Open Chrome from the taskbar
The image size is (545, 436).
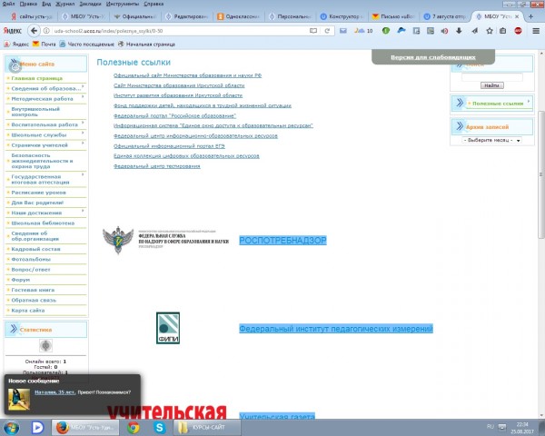(x=134, y=427)
